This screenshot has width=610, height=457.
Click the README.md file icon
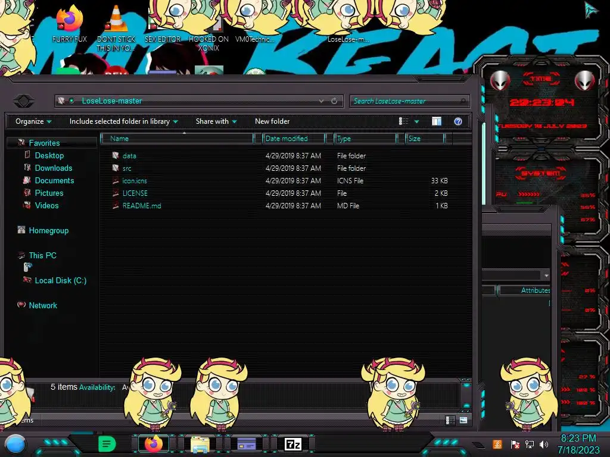point(116,205)
